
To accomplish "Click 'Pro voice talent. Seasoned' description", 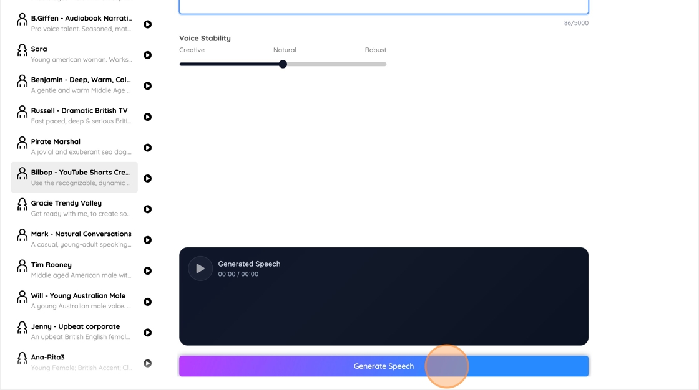I will 81,29.
